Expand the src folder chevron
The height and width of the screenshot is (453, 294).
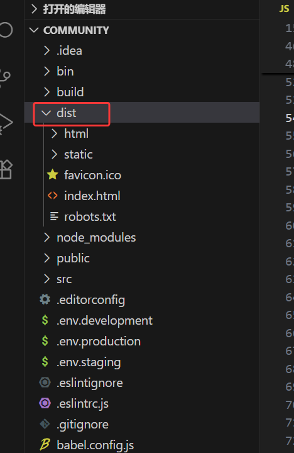(46, 279)
